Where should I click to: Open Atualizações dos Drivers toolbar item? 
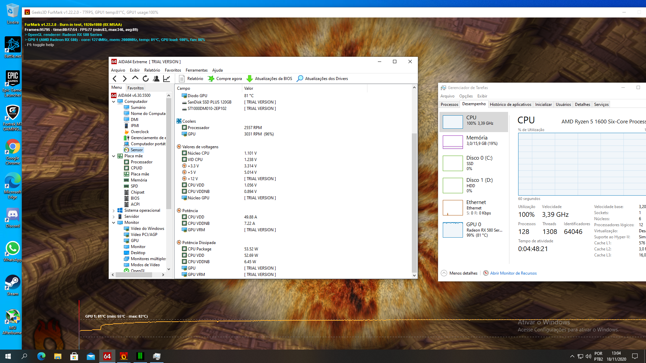click(322, 79)
